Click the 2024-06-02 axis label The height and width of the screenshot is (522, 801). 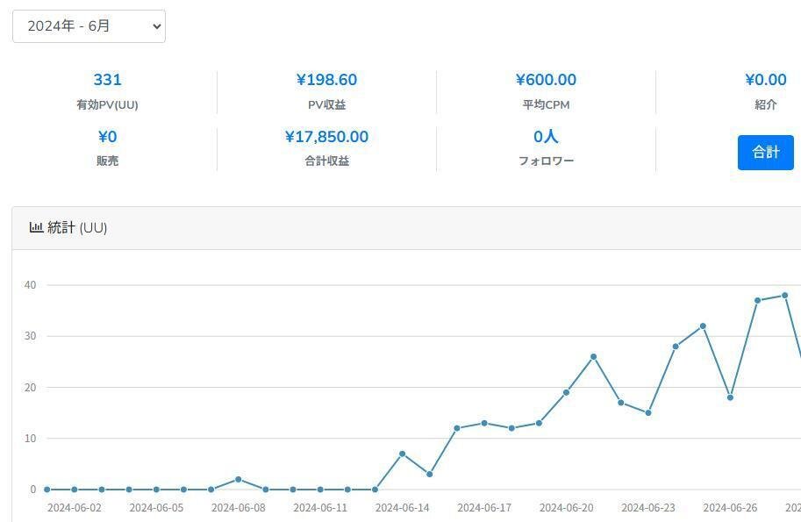[74, 508]
